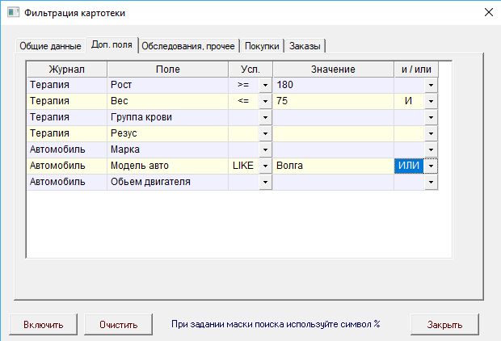Expand the и/или dropdown in Обьем двигателя row

[x=431, y=182]
